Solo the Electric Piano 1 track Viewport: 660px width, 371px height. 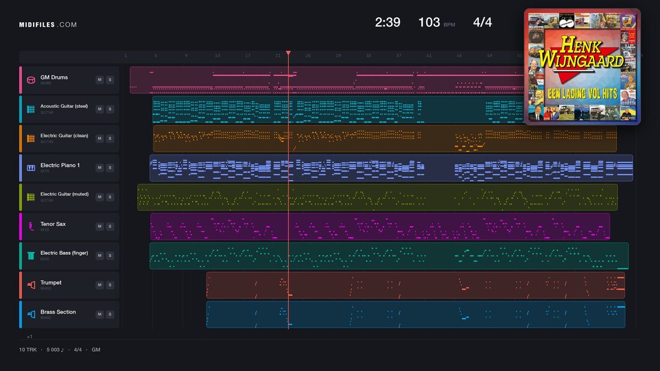click(x=110, y=167)
